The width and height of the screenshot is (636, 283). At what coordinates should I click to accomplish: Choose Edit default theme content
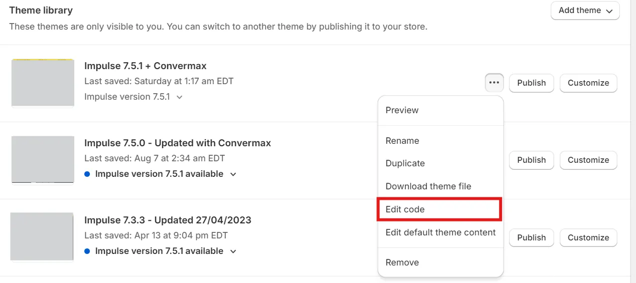(x=440, y=232)
